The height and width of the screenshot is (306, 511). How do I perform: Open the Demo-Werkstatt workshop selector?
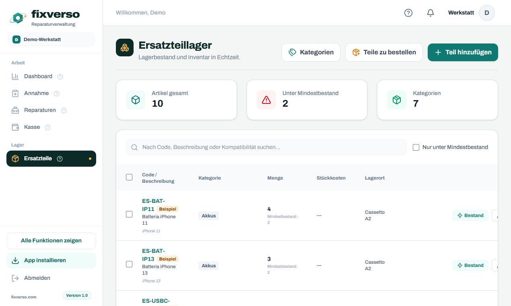pyautogui.click(x=51, y=39)
